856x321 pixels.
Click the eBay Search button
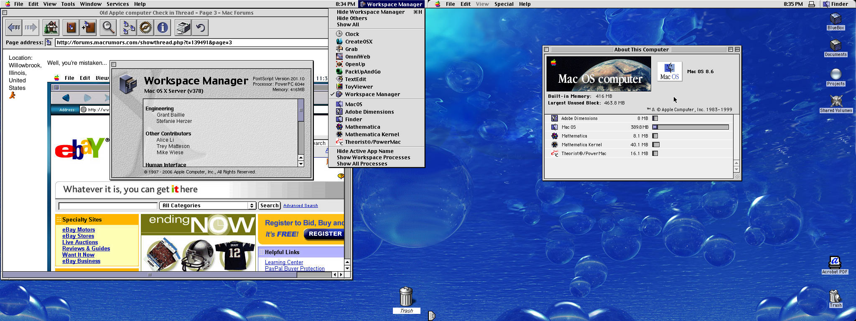[269, 205]
